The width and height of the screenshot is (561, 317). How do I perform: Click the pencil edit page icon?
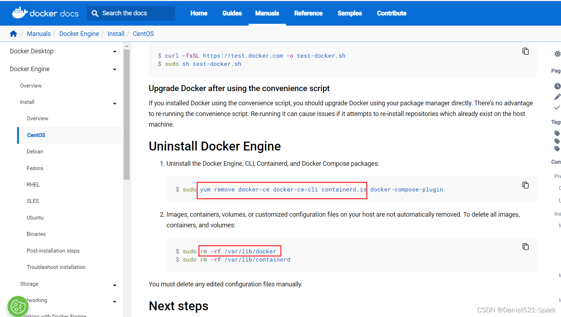point(557,97)
